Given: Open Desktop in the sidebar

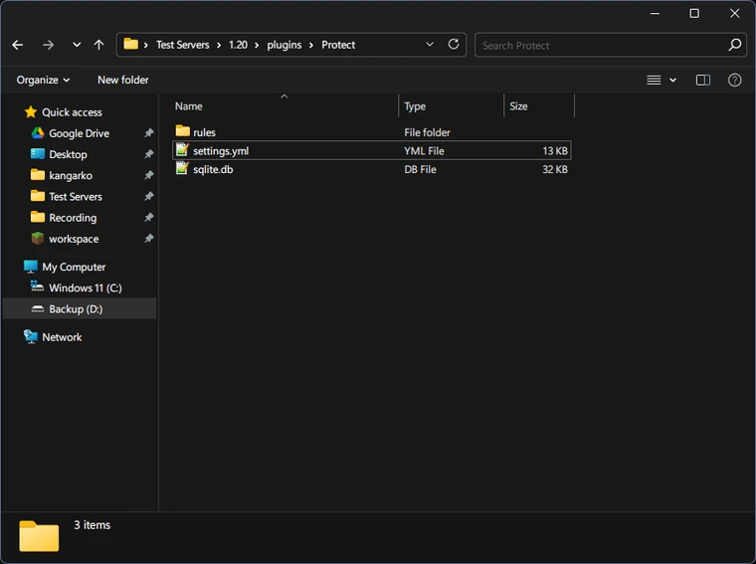Looking at the screenshot, I should click(68, 154).
